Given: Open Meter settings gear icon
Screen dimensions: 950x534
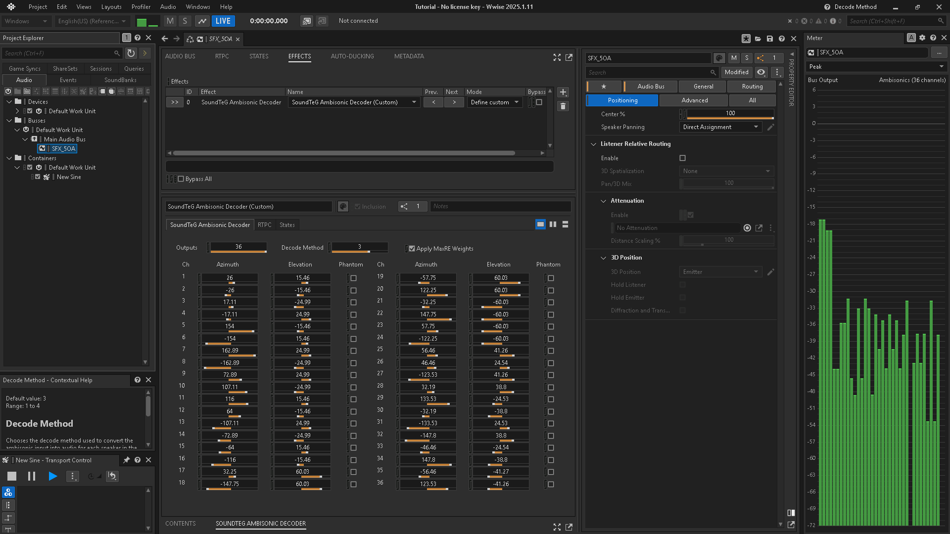Looking at the screenshot, I should [x=922, y=38].
